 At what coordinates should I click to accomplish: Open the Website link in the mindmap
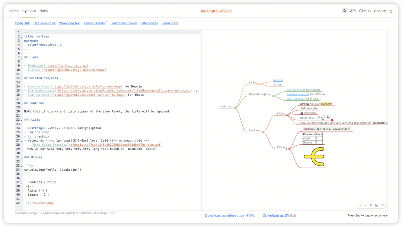click(278, 80)
